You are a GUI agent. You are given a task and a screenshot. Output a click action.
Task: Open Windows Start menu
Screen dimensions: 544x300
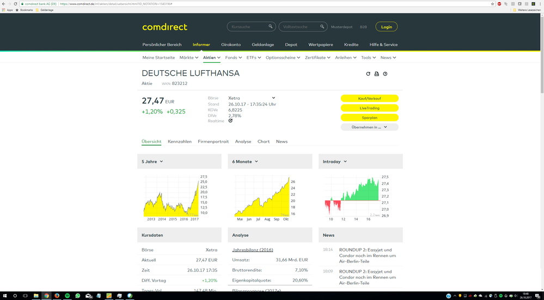click(x=4, y=296)
